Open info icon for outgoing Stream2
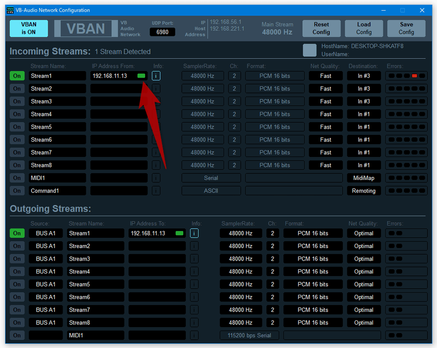437x348 pixels. (x=194, y=246)
